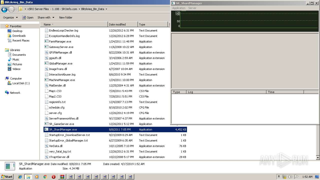
Task: Select the XTrap4Server.dll file icon
Action: [46, 157]
